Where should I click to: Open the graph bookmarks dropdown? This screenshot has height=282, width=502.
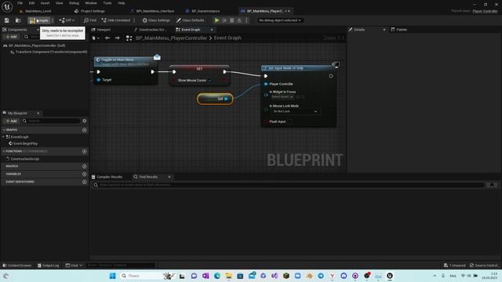tap(96, 38)
